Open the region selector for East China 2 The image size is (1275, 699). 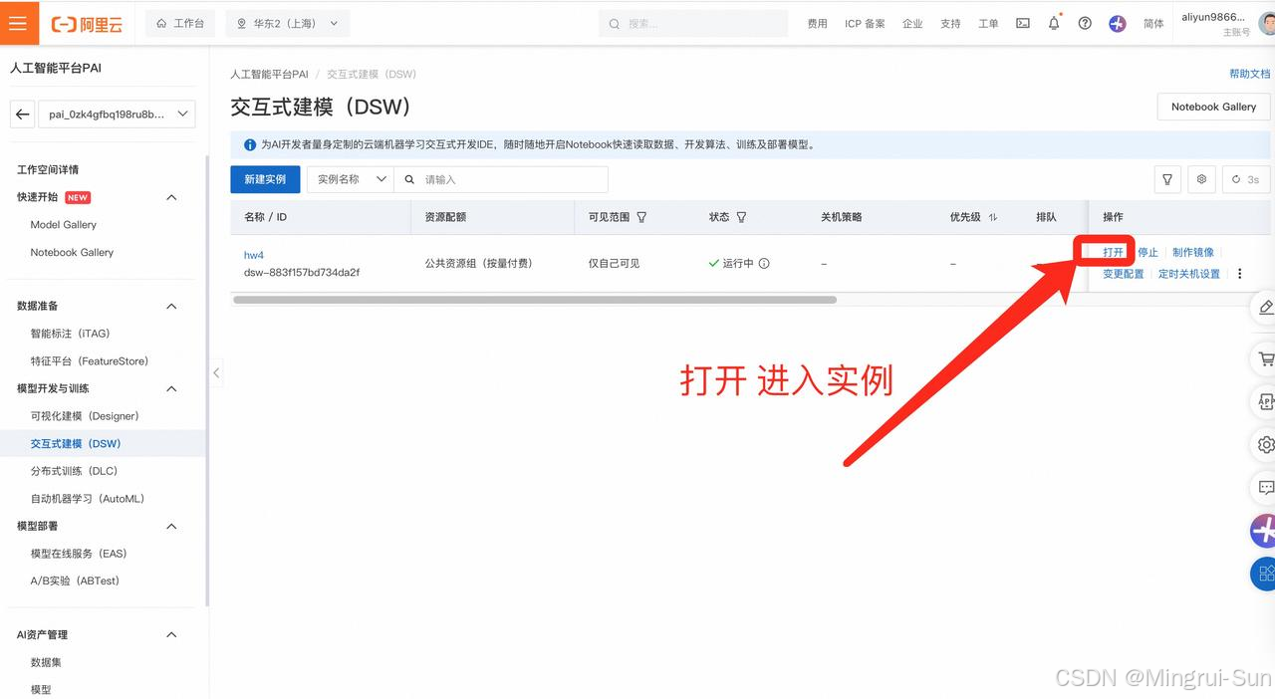pyautogui.click(x=288, y=23)
